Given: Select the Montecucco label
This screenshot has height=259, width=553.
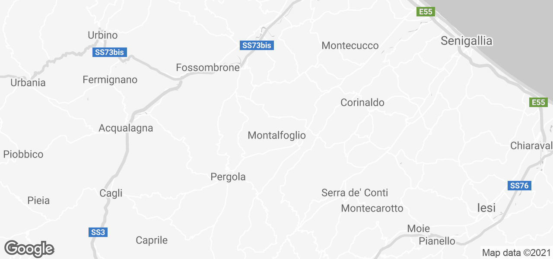Looking at the screenshot, I should click(x=350, y=45).
